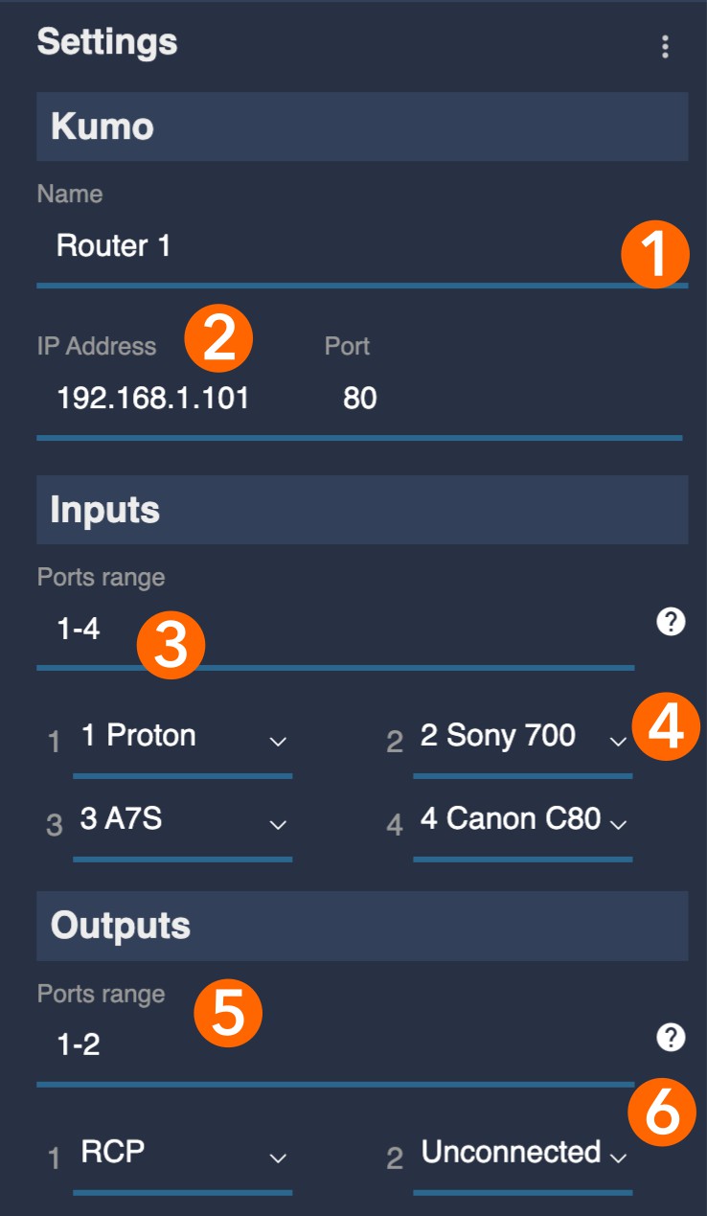Open the output 1 RCP dropdown
Image resolution: width=707 pixels, height=1216 pixels.
tap(182, 1154)
